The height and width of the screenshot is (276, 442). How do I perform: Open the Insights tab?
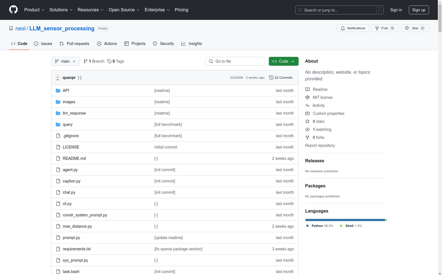coord(191,44)
